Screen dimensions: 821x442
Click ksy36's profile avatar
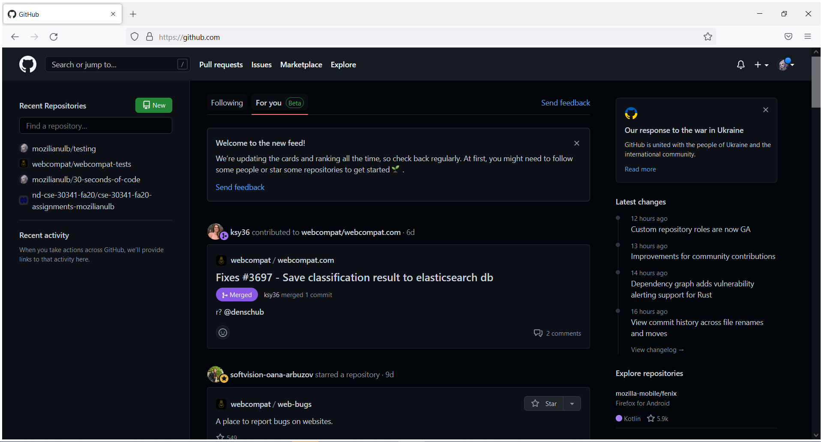216,232
